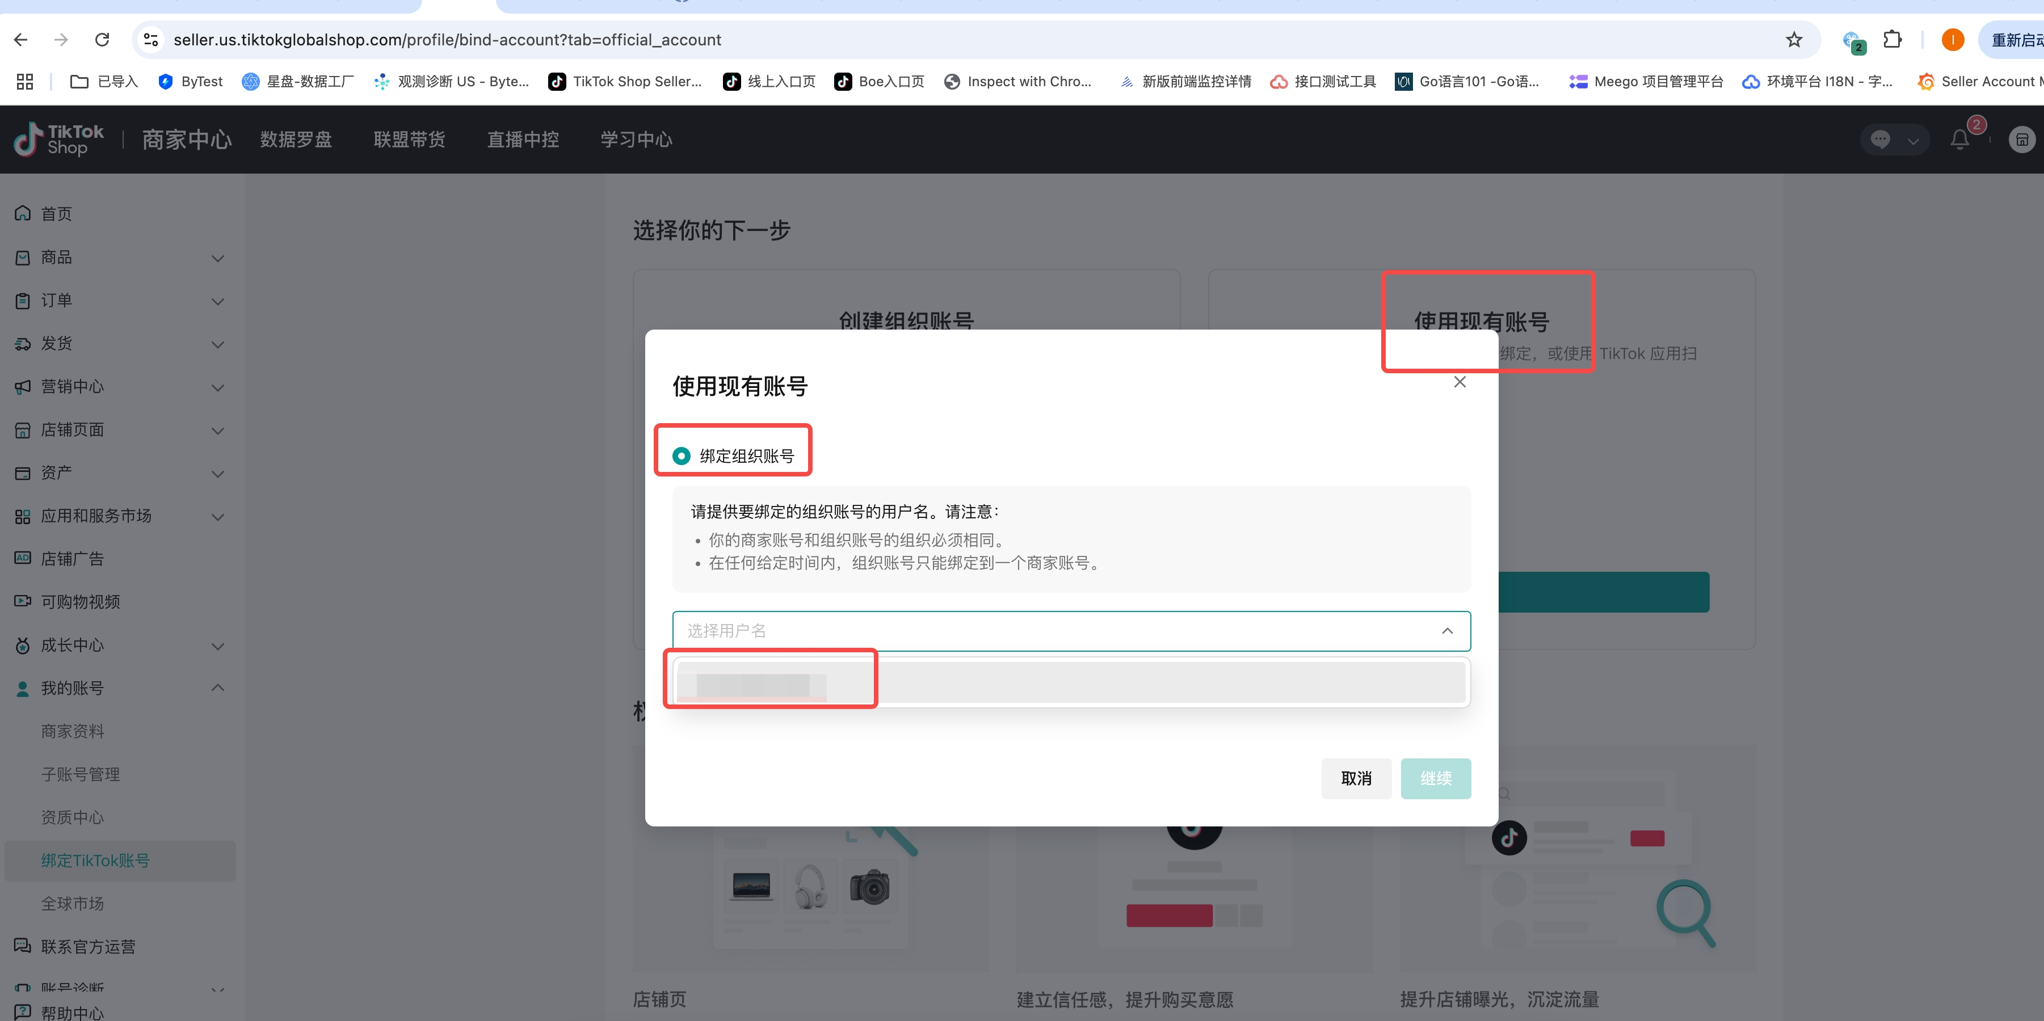Click the 取消 button
Image resolution: width=2044 pixels, height=1021 pixels.
tap(1355, 778)
